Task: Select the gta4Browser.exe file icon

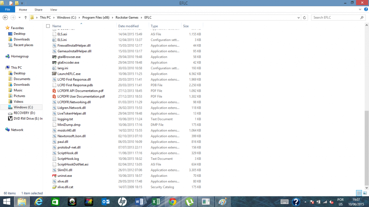Action: (54, 57)
